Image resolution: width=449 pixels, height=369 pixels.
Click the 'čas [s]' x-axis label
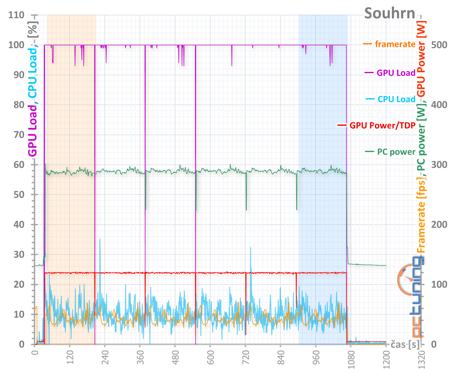coord(405,345)
